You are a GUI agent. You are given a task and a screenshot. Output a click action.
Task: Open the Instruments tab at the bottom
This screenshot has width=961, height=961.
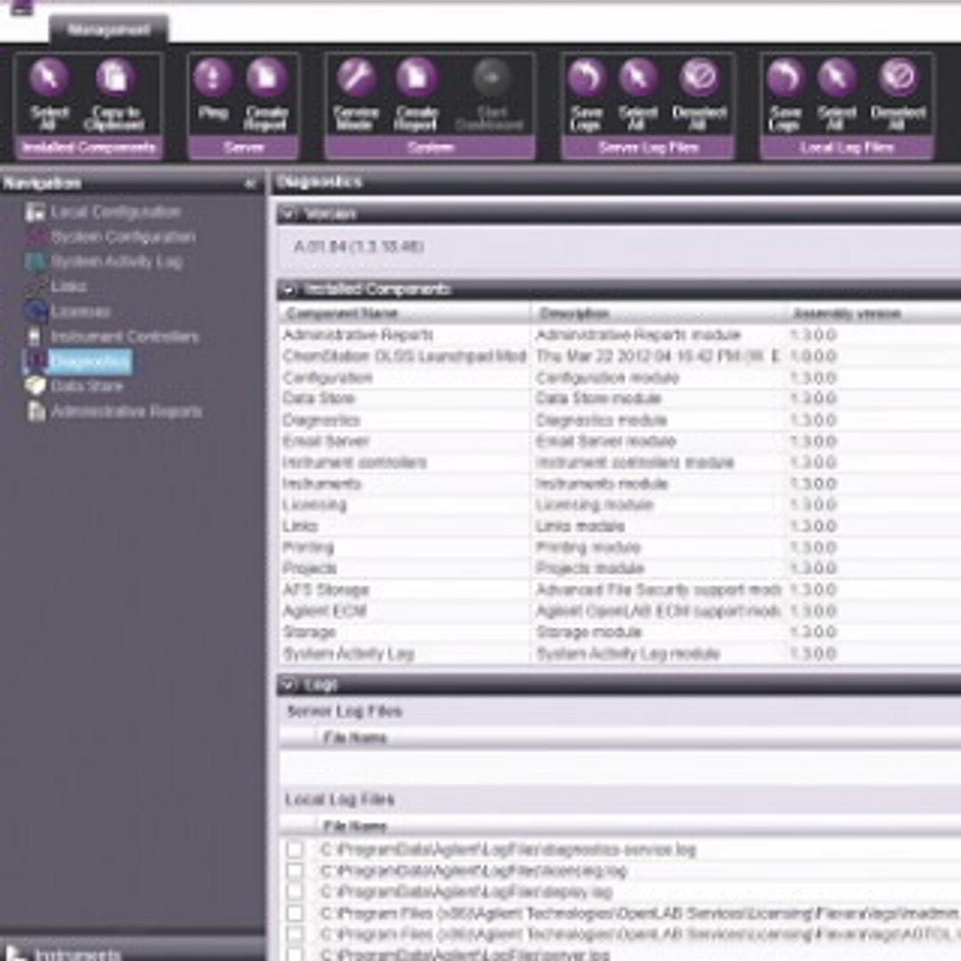point(55,954)
